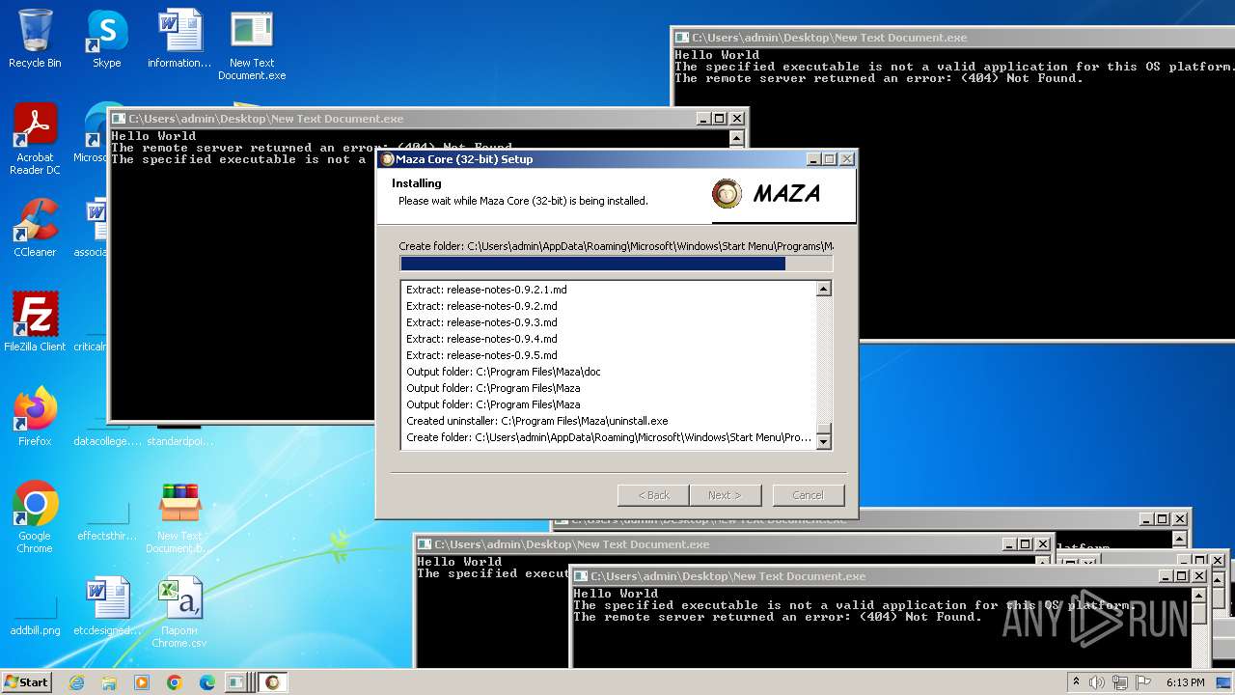
Task: Select log line 'Output folder: C:\Program Files\Maza\doc'
Action: 503,372
